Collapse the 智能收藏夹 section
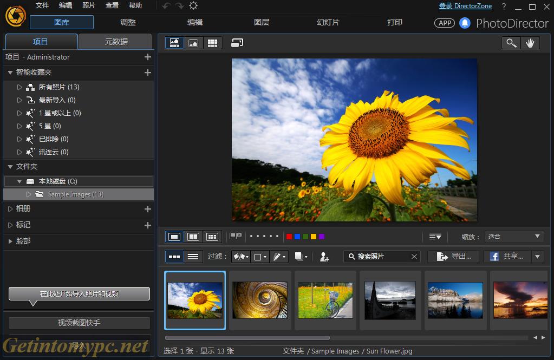This screenshot has width=554, height=360. 10,73
